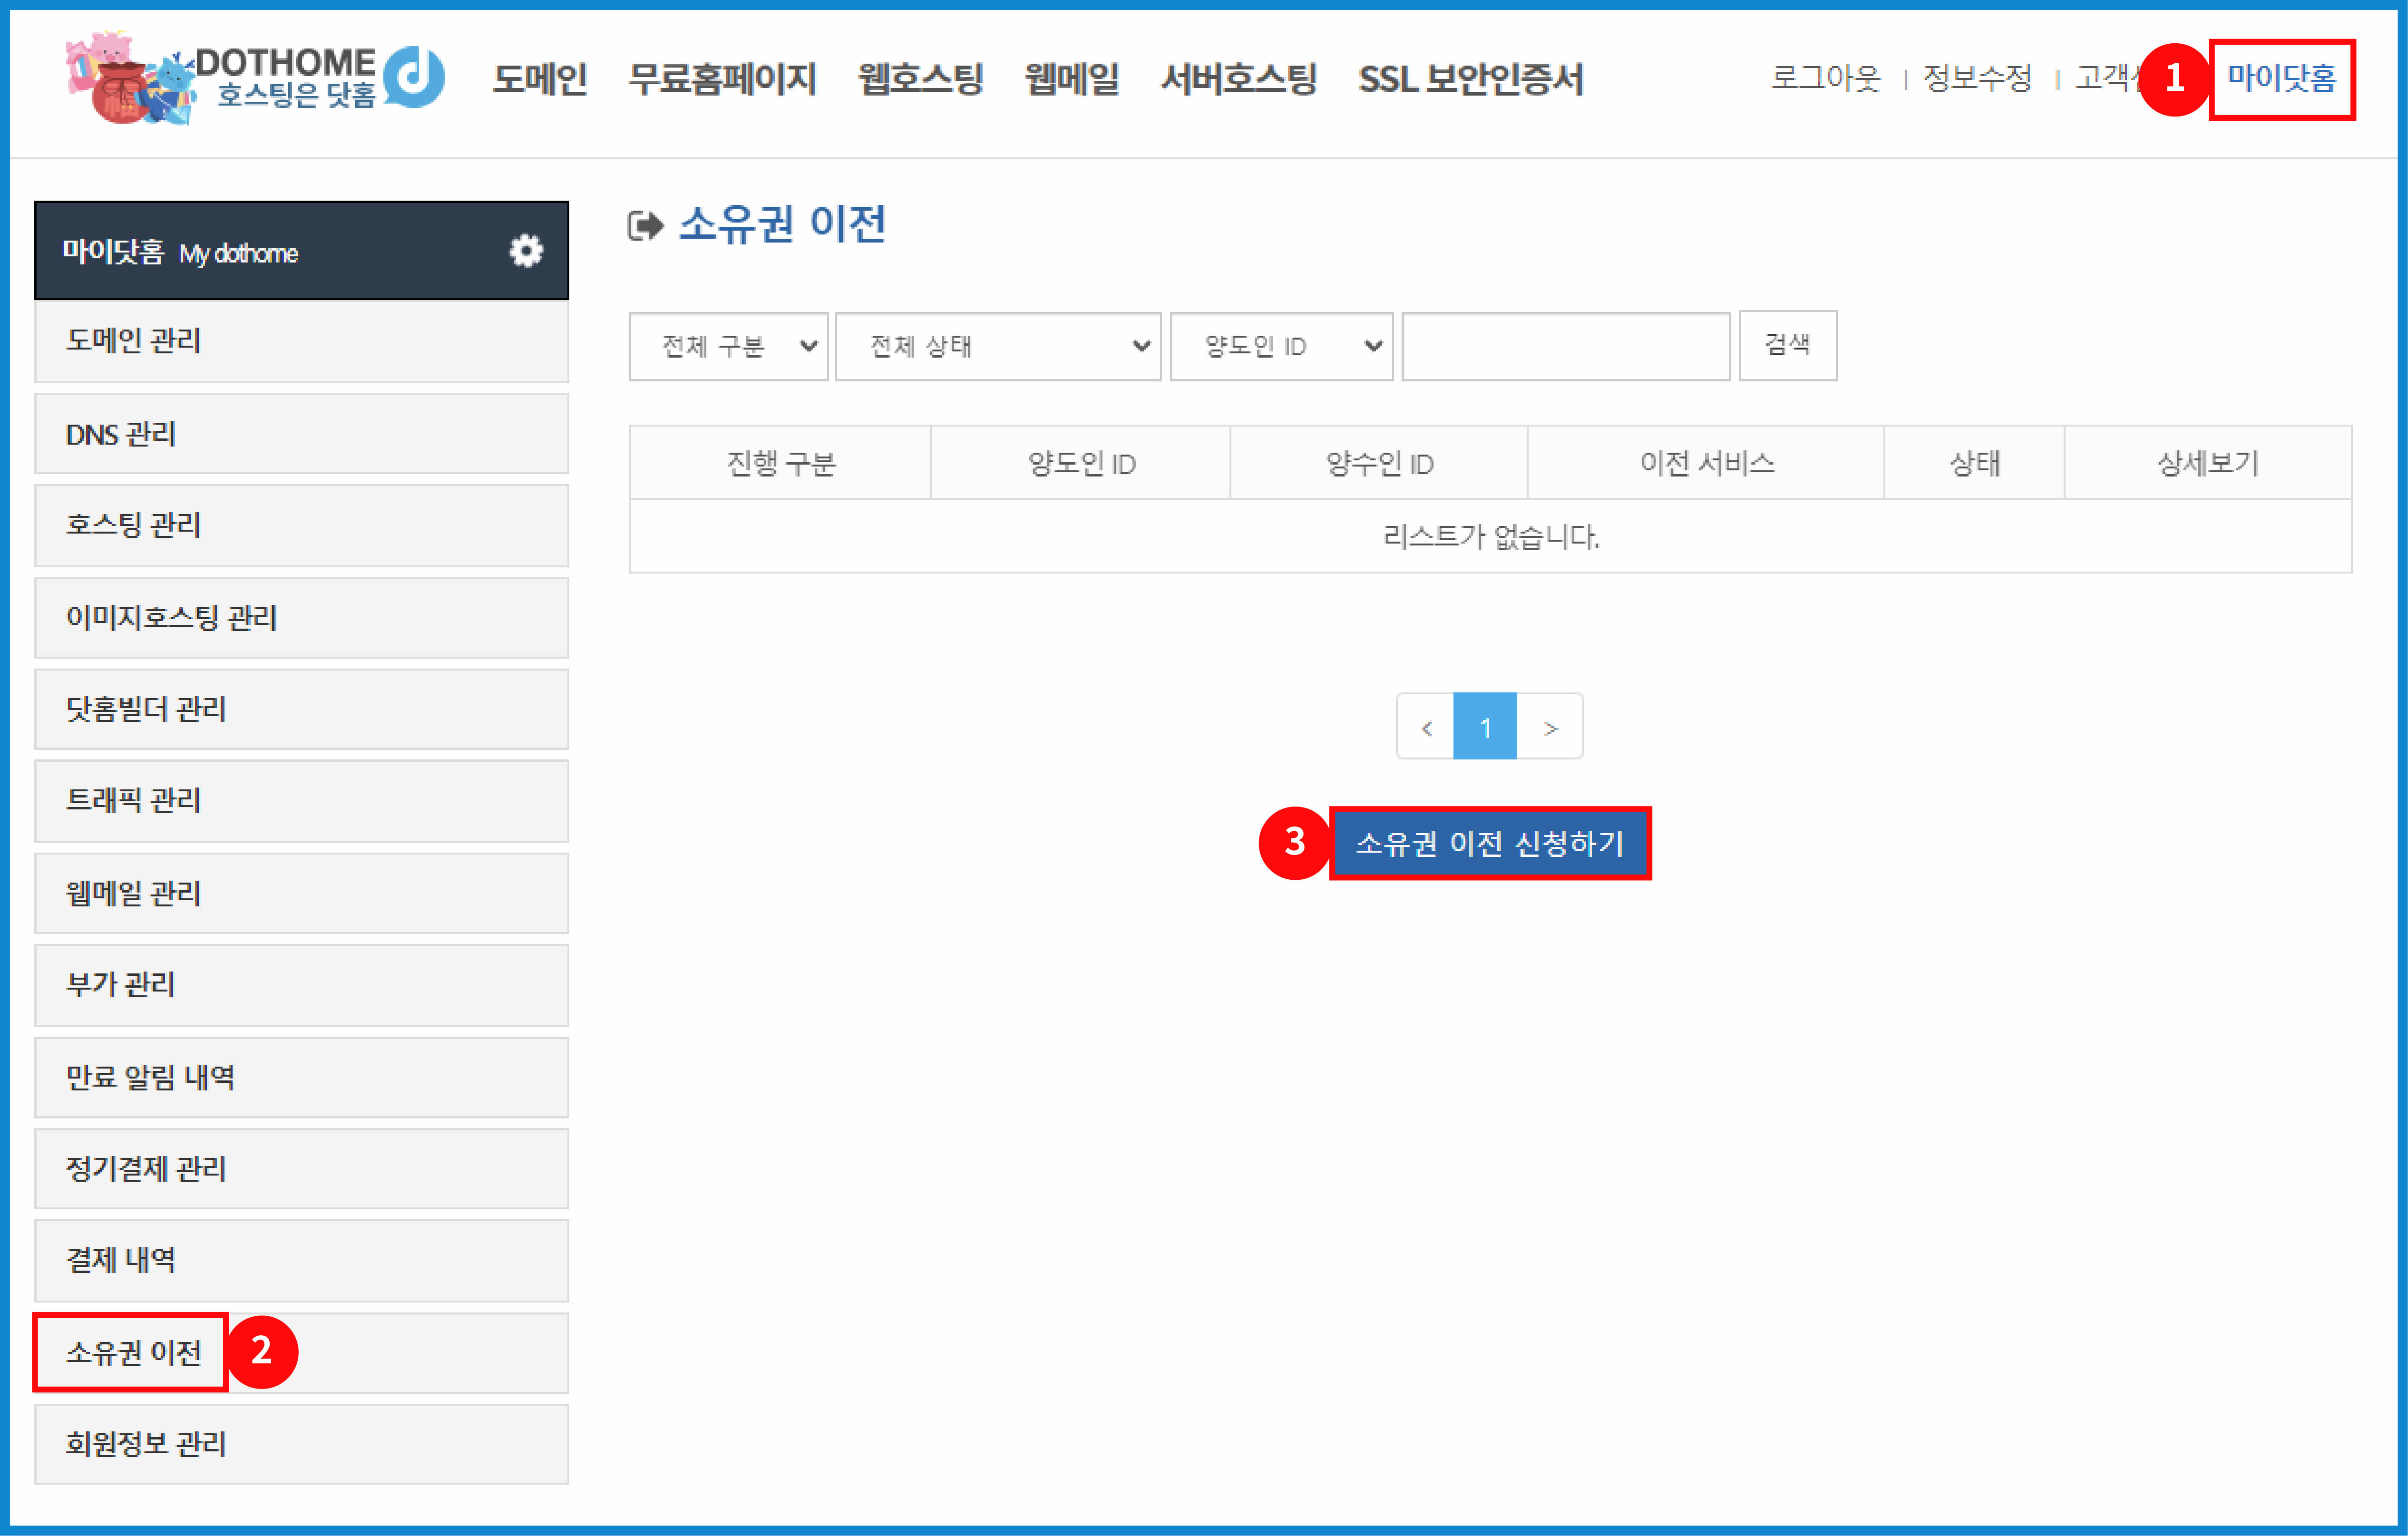The height and width of the screenshot is (1536, 2408).
Task: Click 소유권 이전 신청하기 button
Action: point(1489,843)
